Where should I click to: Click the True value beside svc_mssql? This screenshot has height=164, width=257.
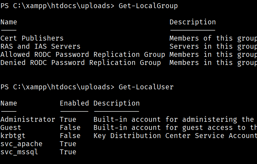tap(68, 152)
